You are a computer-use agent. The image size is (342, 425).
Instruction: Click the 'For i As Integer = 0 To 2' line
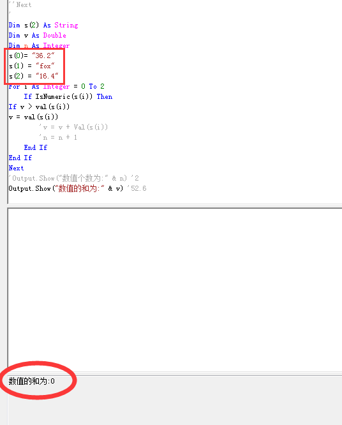click(56, 86)
